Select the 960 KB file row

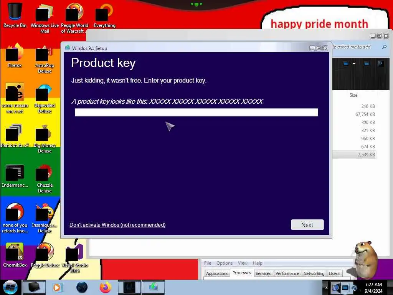[354, 138]
